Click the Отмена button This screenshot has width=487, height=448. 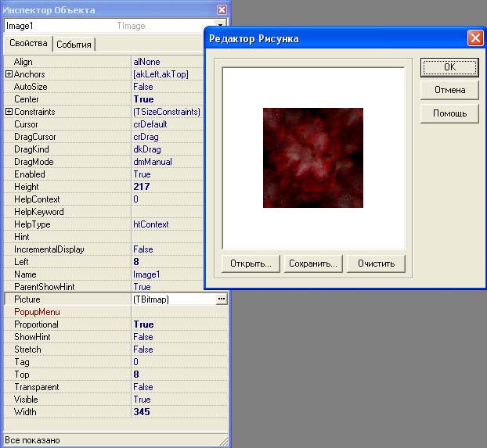[x=449, y=90]
